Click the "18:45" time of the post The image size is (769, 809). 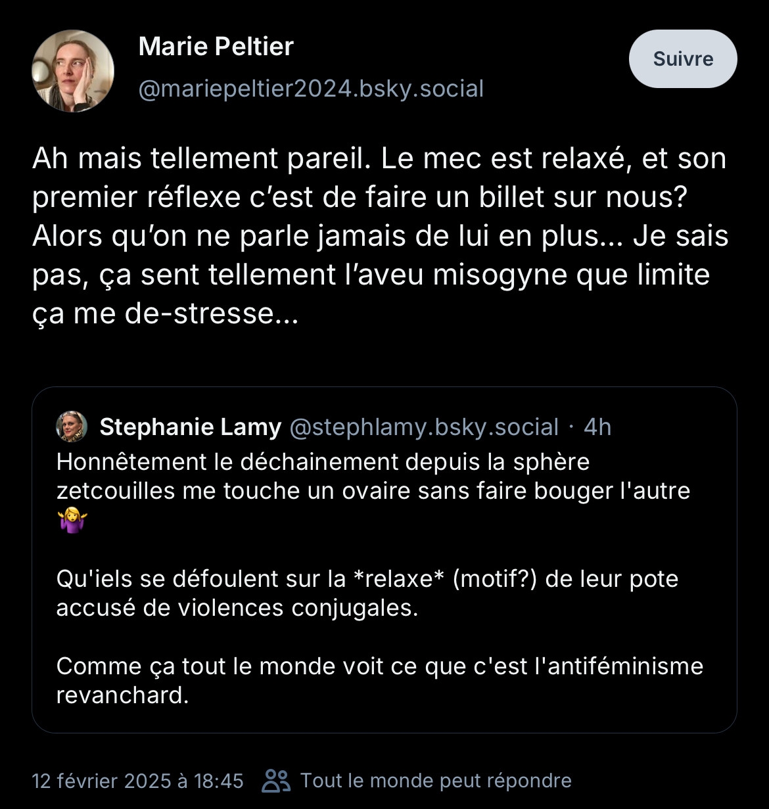[219, 781]
